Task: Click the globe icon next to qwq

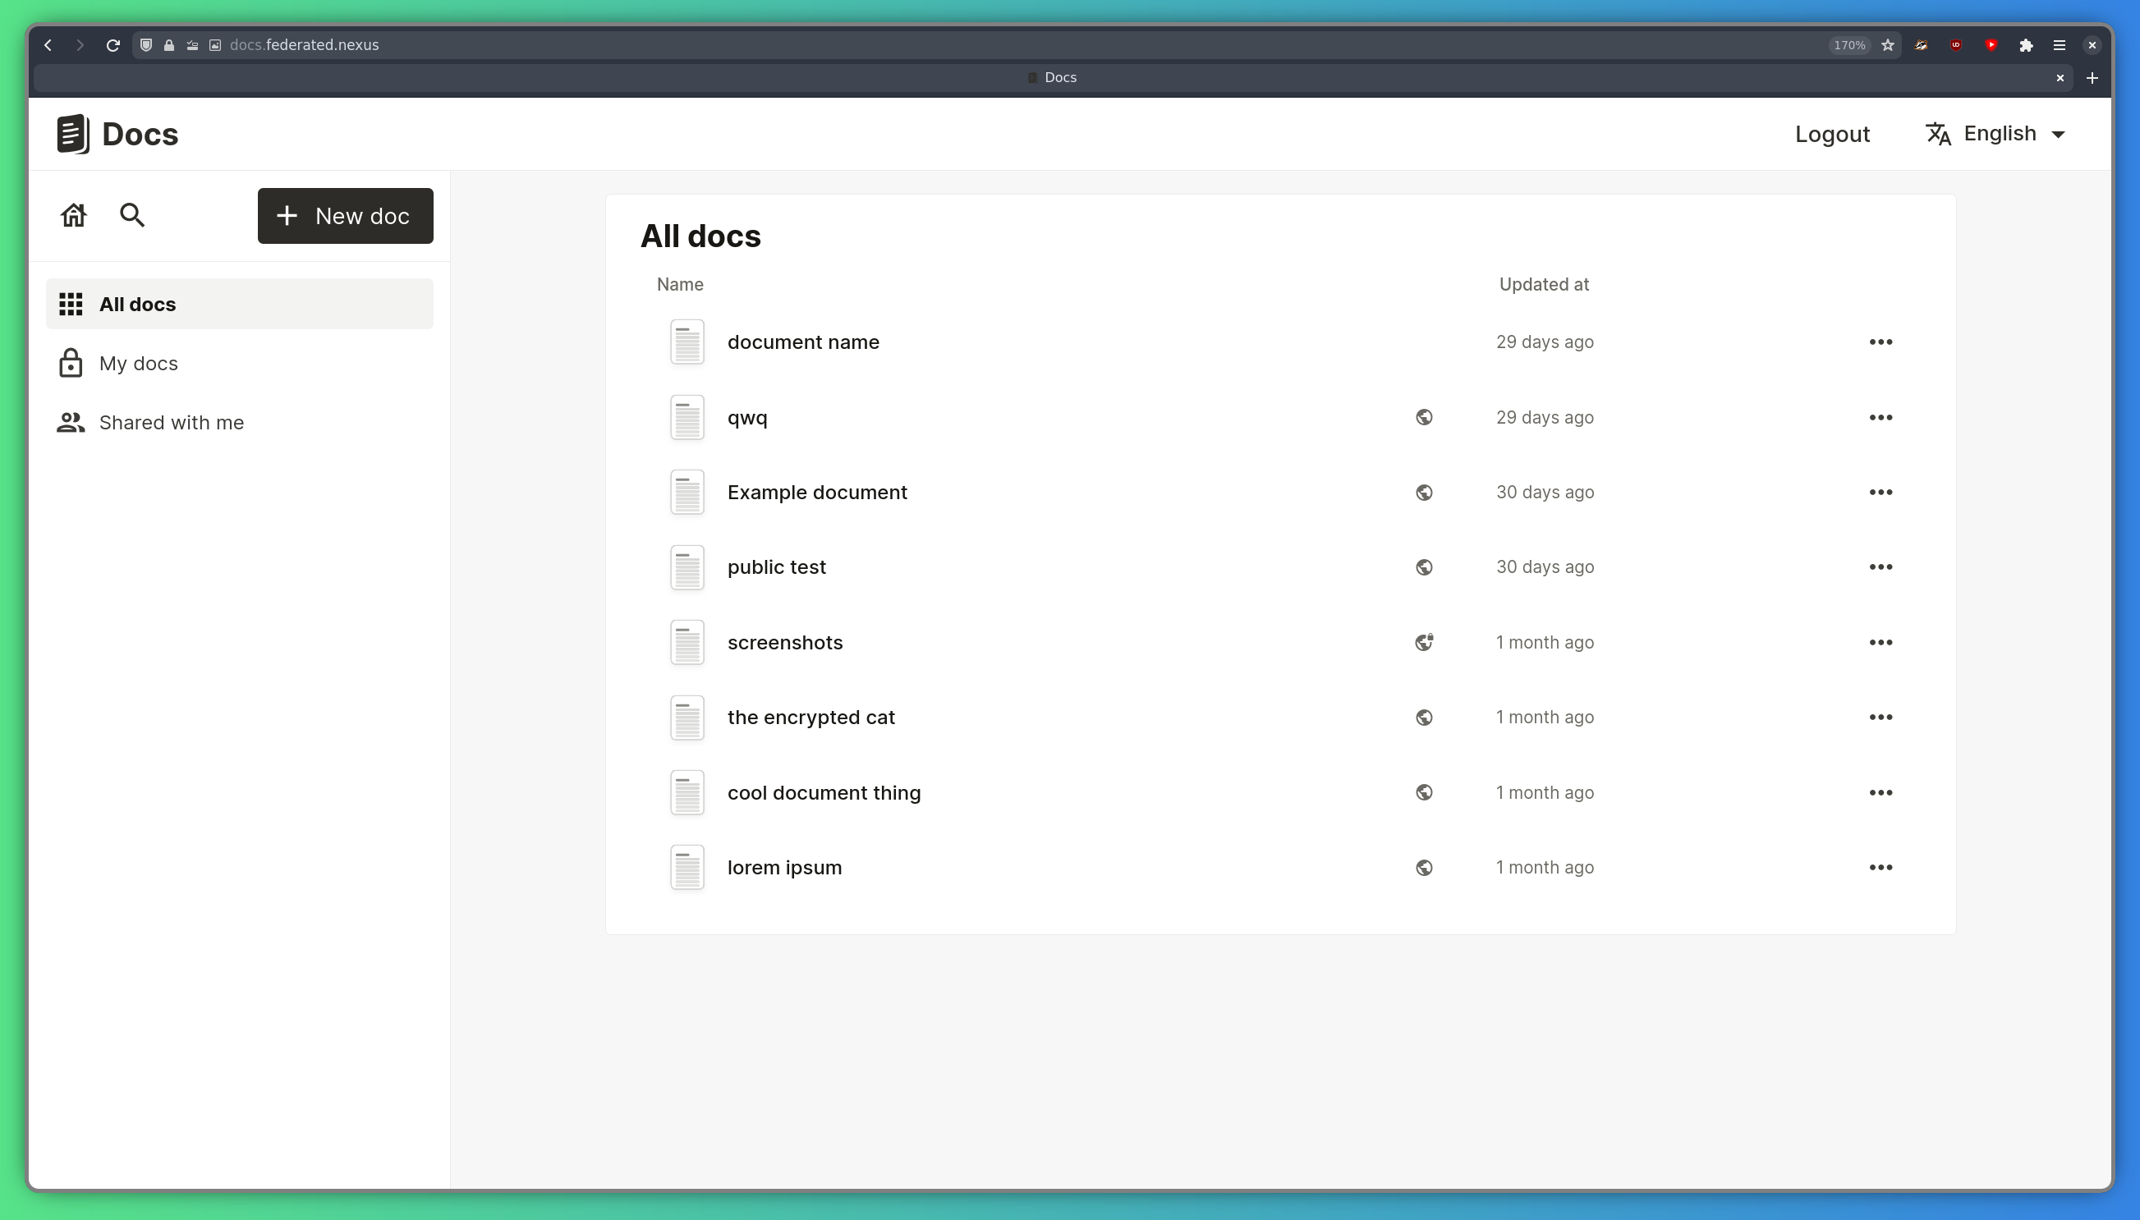Action: [x=1424, y=416]
